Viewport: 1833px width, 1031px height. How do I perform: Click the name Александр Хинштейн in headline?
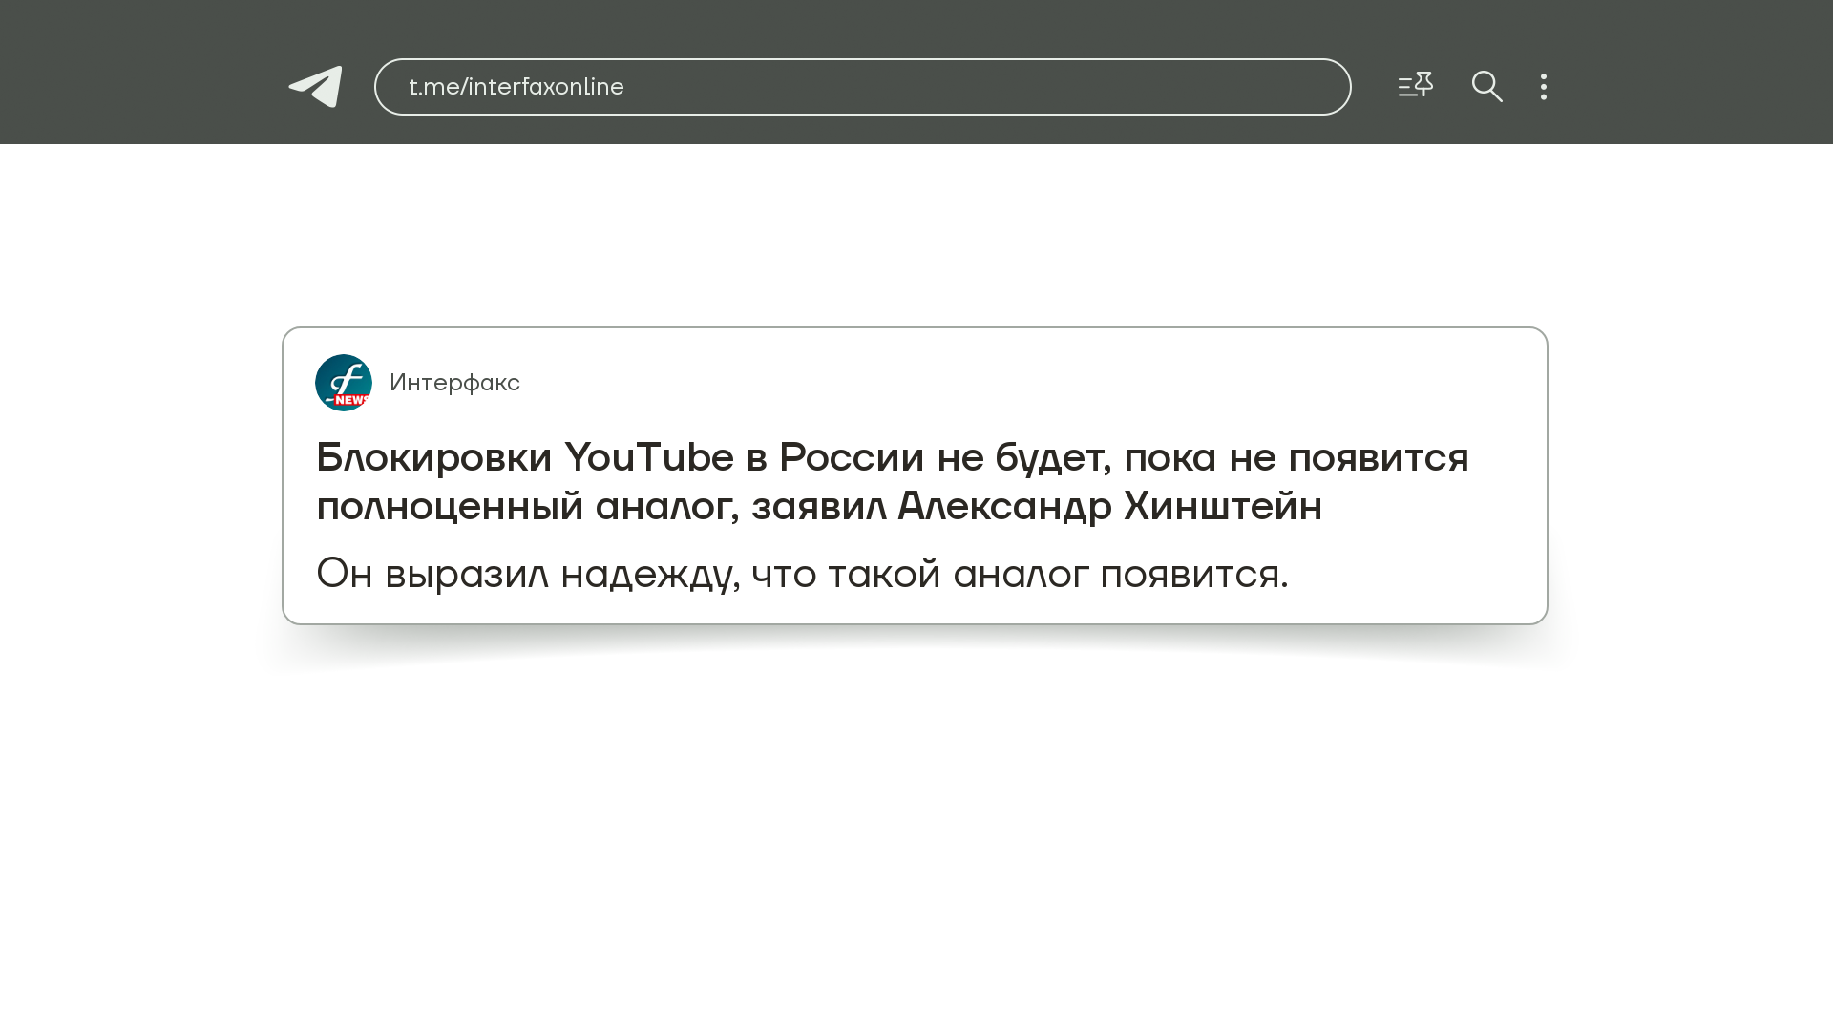(1109, 506)
